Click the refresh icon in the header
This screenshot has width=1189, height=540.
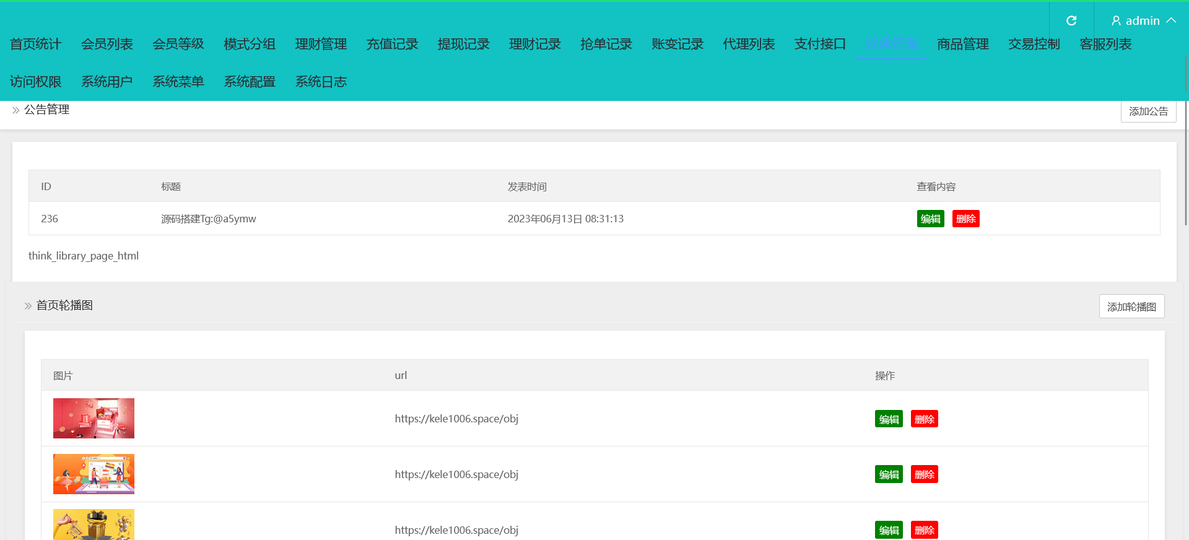click(1071, 21)
